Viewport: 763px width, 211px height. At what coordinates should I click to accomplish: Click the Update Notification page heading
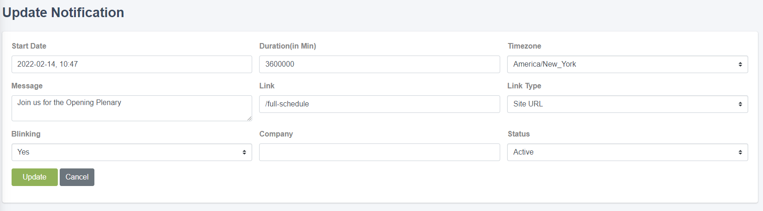tap(63, 12)
